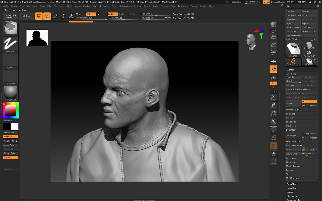Expand the Dynamic Subdiv section
This screenshot has height=201, width=322.
coord(294,110)
